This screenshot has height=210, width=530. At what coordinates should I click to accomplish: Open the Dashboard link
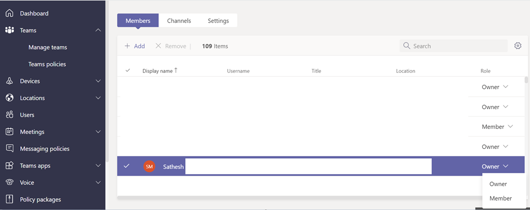coord(34,13)
